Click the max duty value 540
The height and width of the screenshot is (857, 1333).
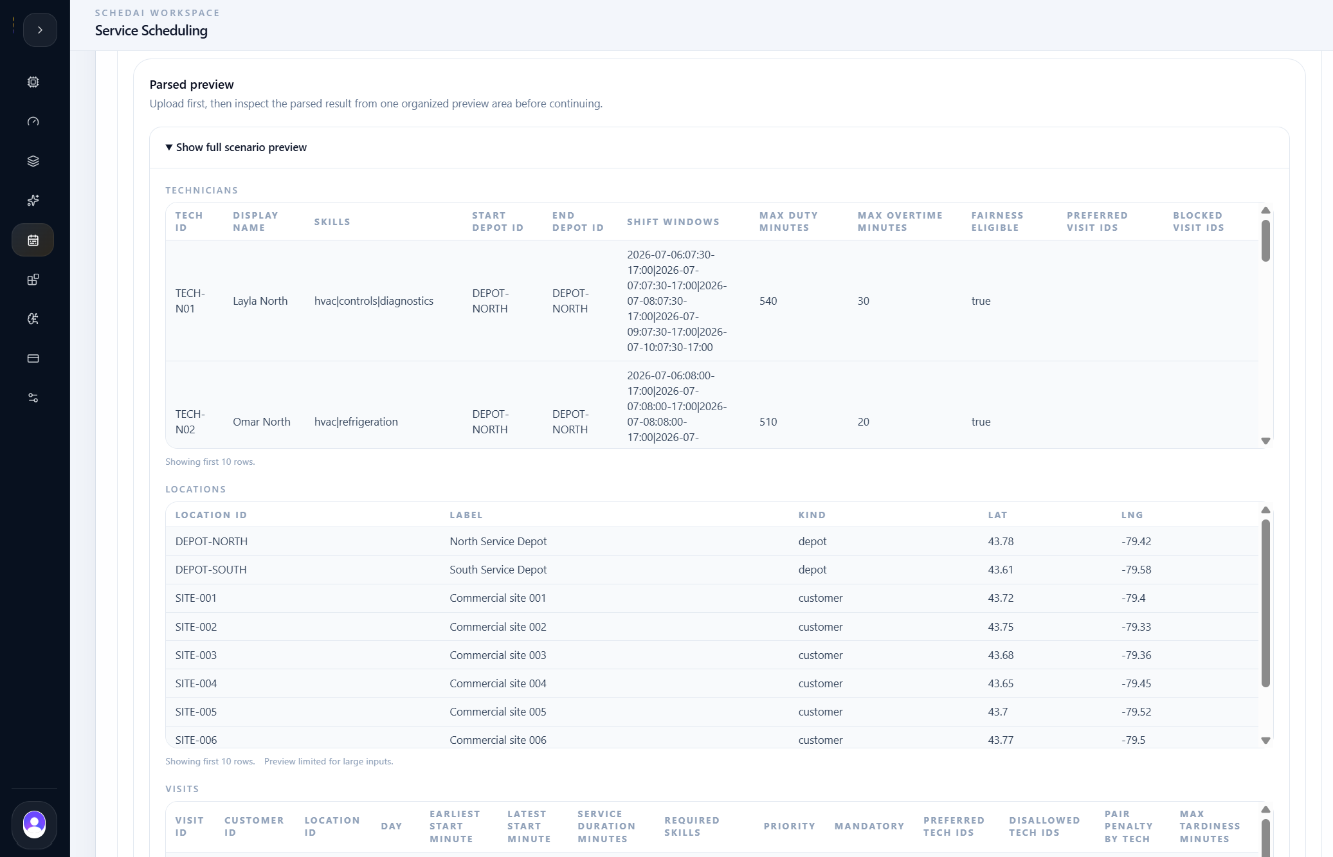pos(768,301)
